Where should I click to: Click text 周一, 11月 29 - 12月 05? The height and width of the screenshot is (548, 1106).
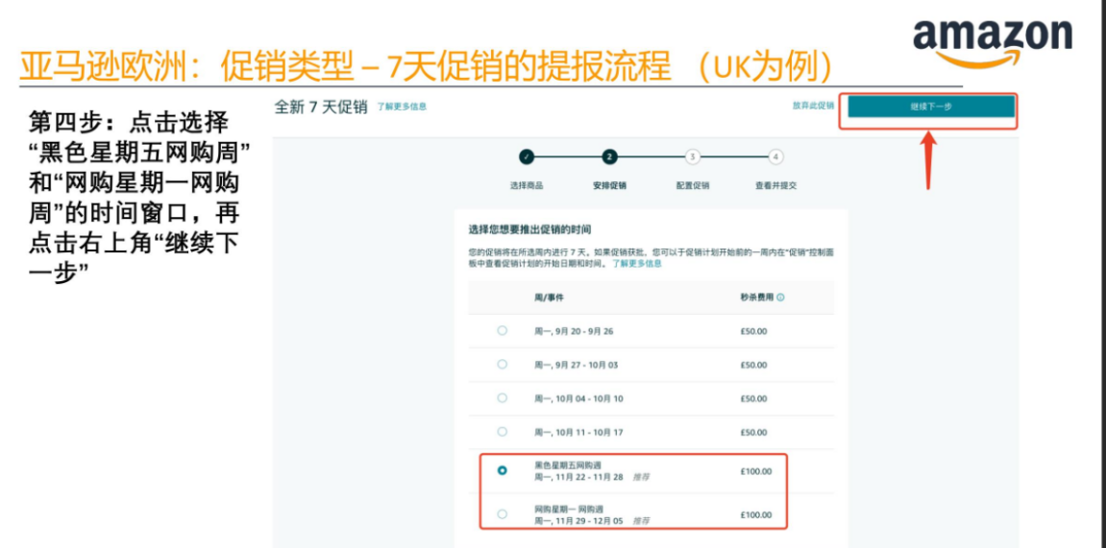pyautogui.click(x=578, y=520)
